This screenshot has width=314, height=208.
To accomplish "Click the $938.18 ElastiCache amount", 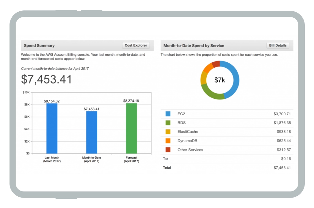I will tap(284, 132).
